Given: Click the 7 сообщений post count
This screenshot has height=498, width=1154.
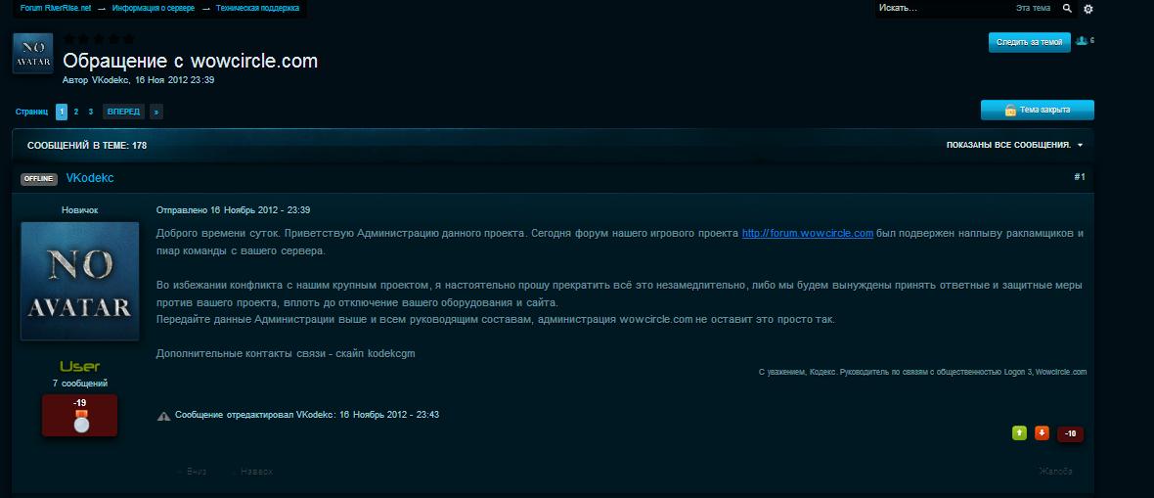Looking at the screenshot, I should coord(79,384).
